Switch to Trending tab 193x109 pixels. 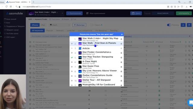[x=113, y=31]
